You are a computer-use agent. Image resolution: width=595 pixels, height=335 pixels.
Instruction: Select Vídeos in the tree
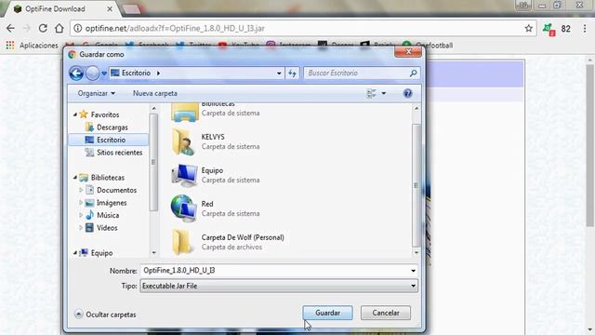tap(107, 227)
